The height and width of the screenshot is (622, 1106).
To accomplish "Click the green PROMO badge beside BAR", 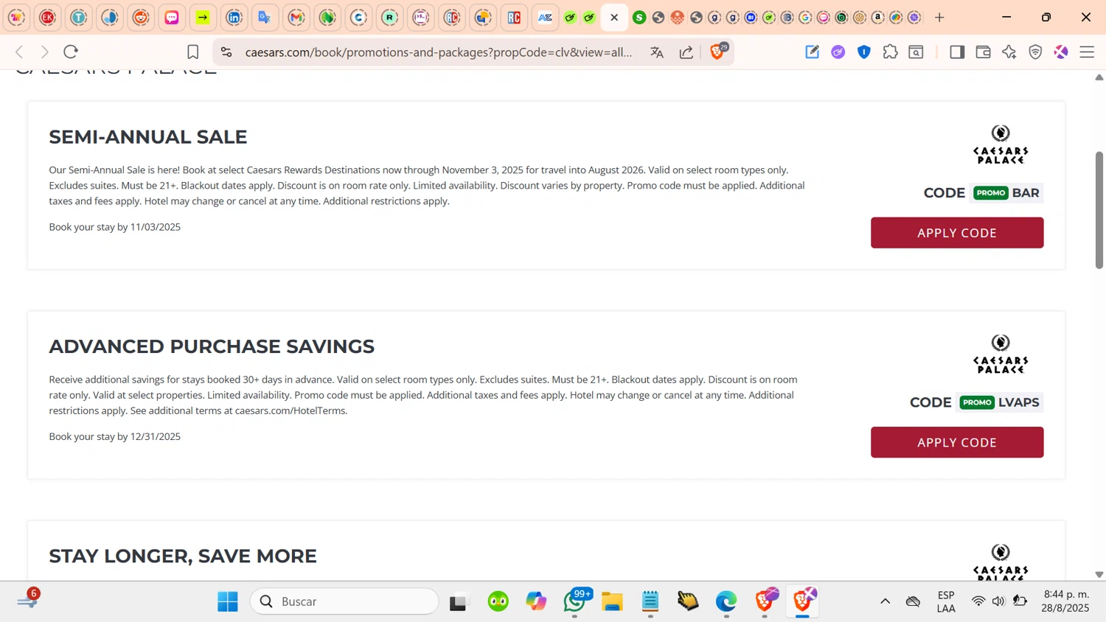I will point(990,193).
